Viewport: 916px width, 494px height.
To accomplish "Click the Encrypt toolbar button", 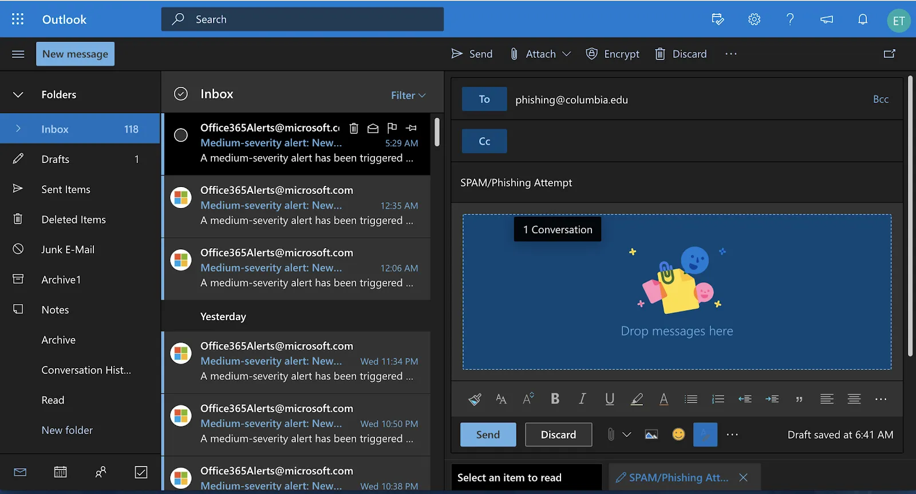I will point(613,54).
